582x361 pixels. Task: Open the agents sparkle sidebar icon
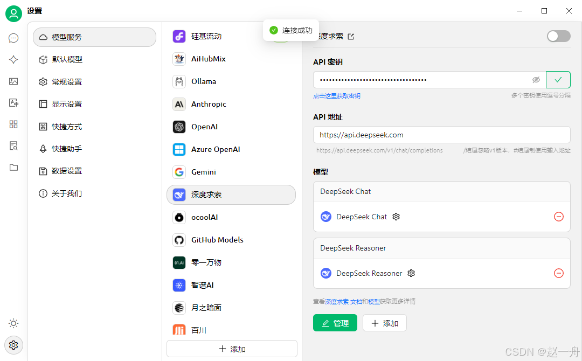tap(13, 60)
